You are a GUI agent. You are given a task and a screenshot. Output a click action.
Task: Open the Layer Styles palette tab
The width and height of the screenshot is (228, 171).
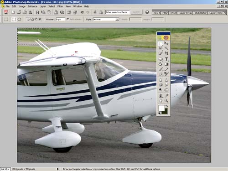185,13
